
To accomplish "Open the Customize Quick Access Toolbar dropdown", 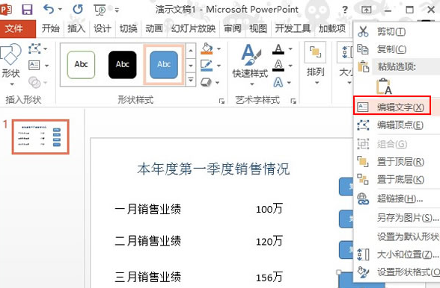I will 117,10.
